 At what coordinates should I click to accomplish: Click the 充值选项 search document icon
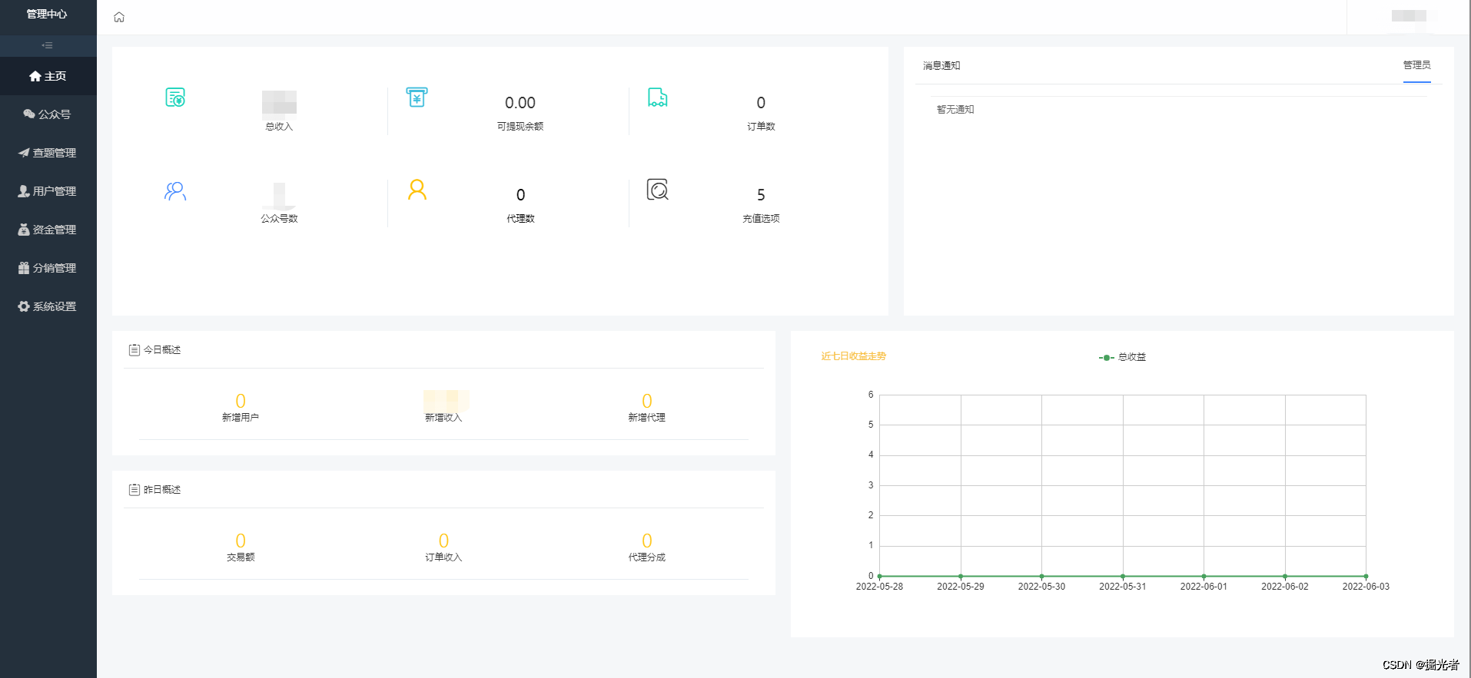click(658, 190)
